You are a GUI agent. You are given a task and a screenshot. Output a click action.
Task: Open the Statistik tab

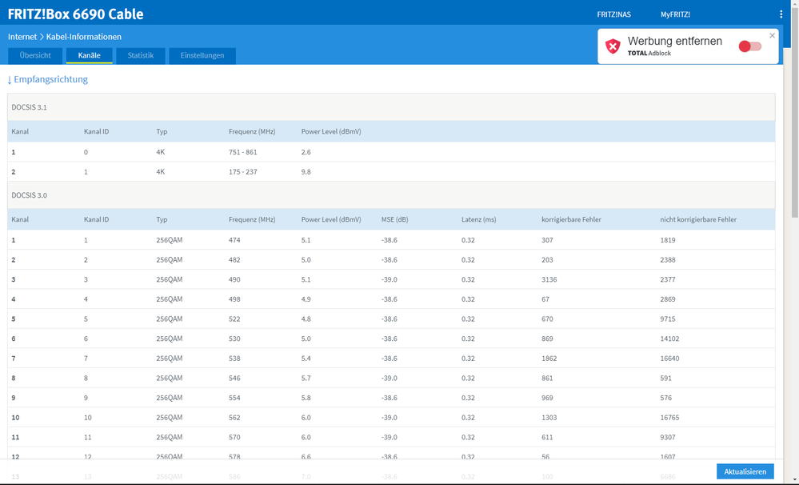pyautogui.click(x=141, y=56)
